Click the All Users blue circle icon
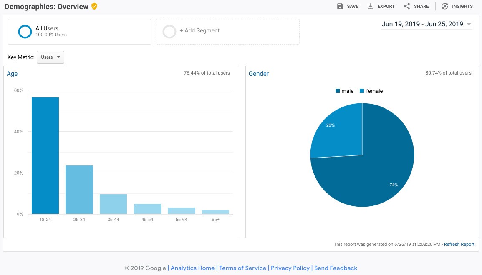Screen dimensions: 482x275 coord(25,32)
